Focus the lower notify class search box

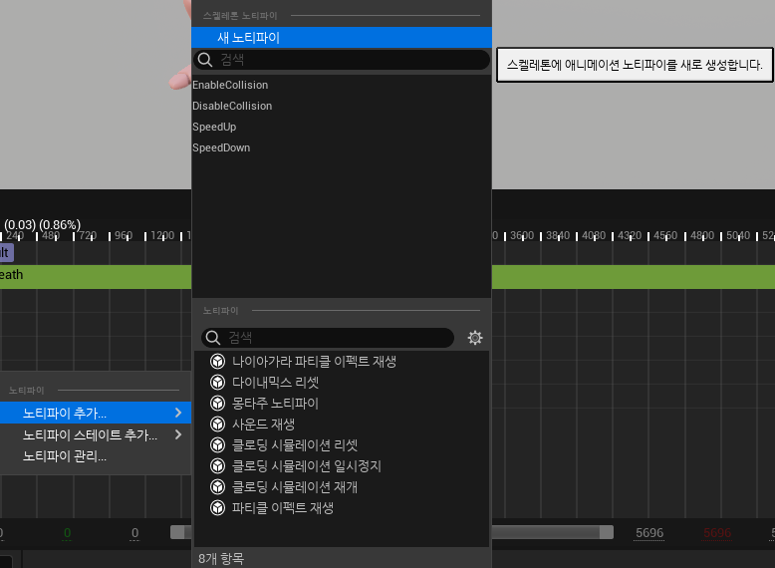click(334, 338)
